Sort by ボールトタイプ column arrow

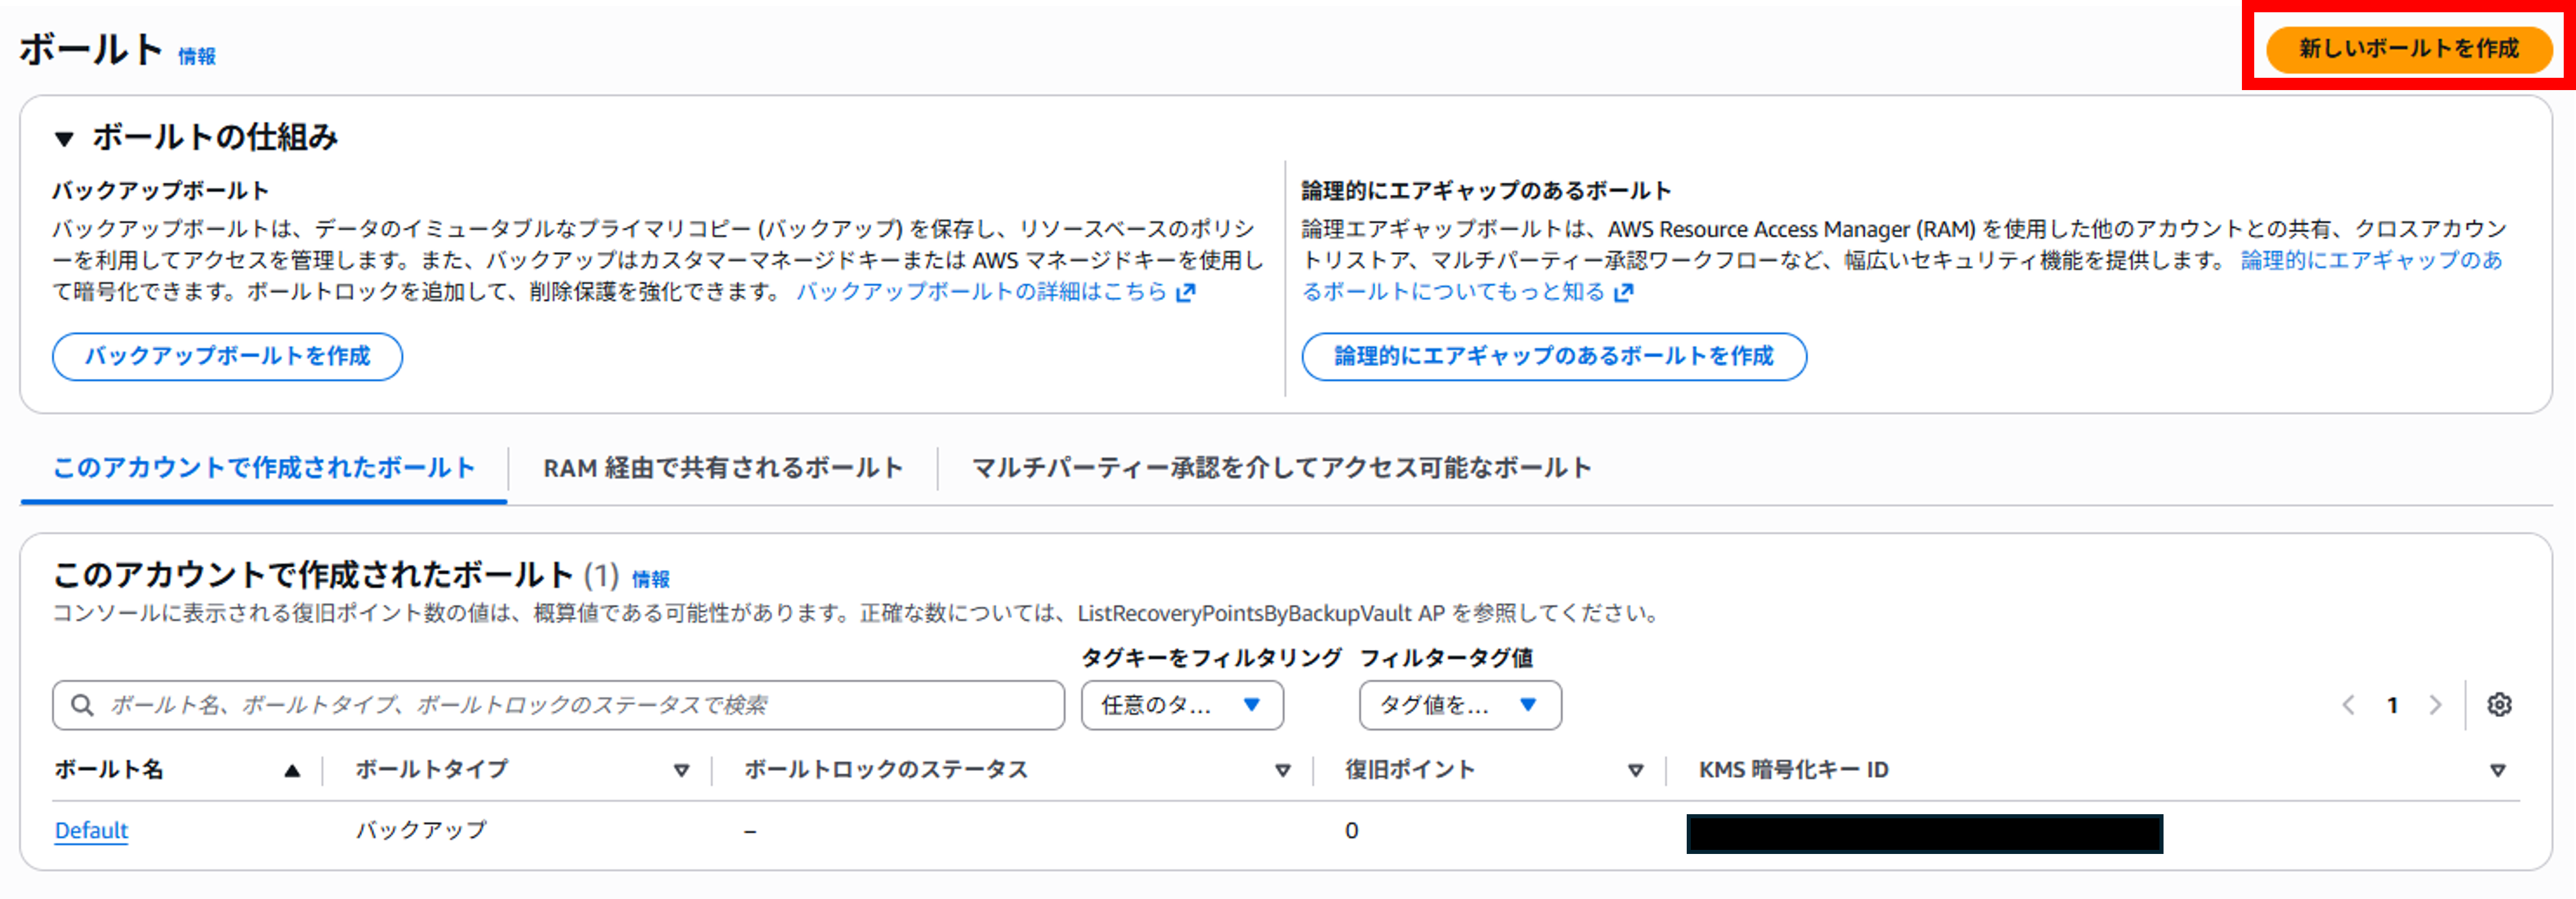(x=681, y=770)
